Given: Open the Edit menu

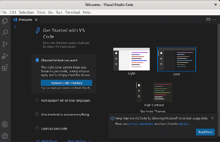Looking at the screenshot, I should pos(13,12).
